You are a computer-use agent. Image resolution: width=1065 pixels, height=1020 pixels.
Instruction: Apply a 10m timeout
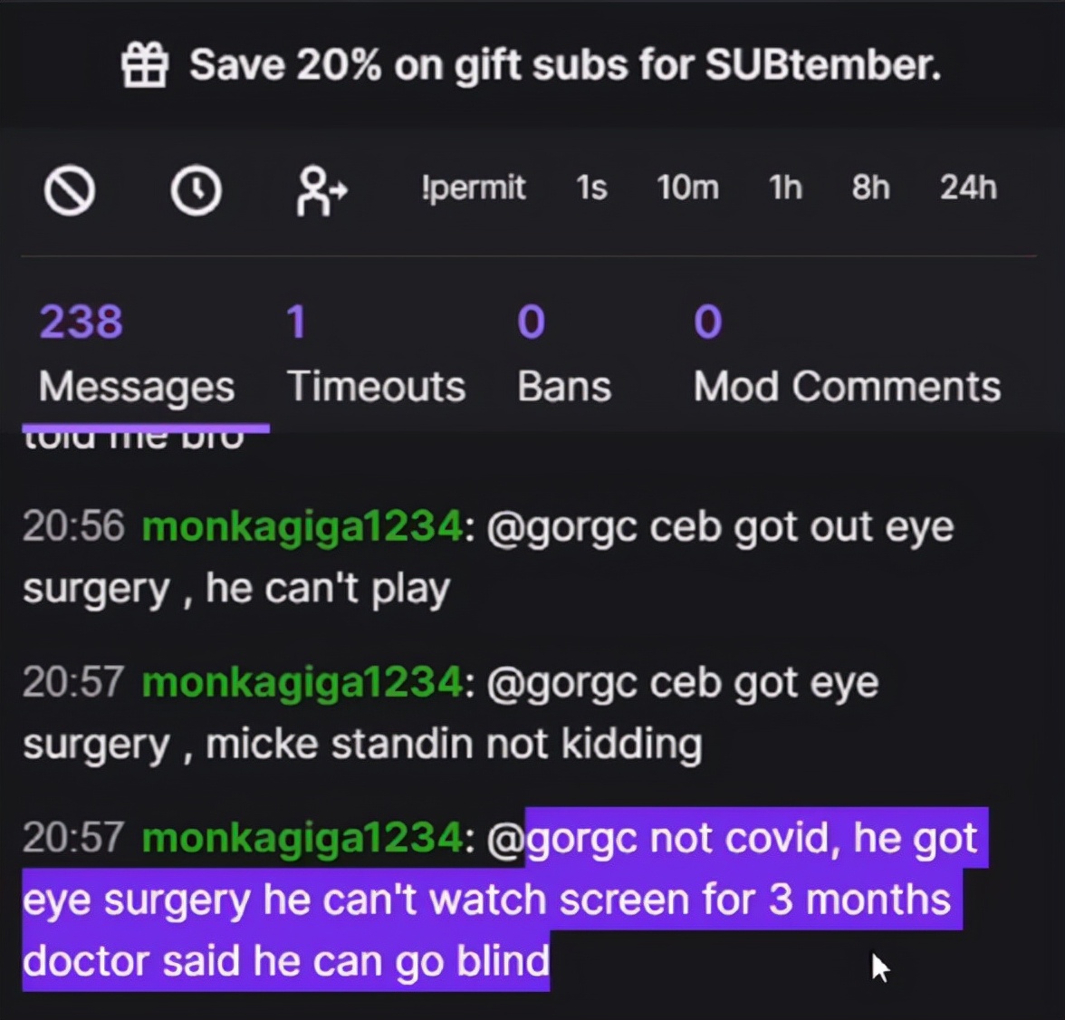[x=687, y=188]
